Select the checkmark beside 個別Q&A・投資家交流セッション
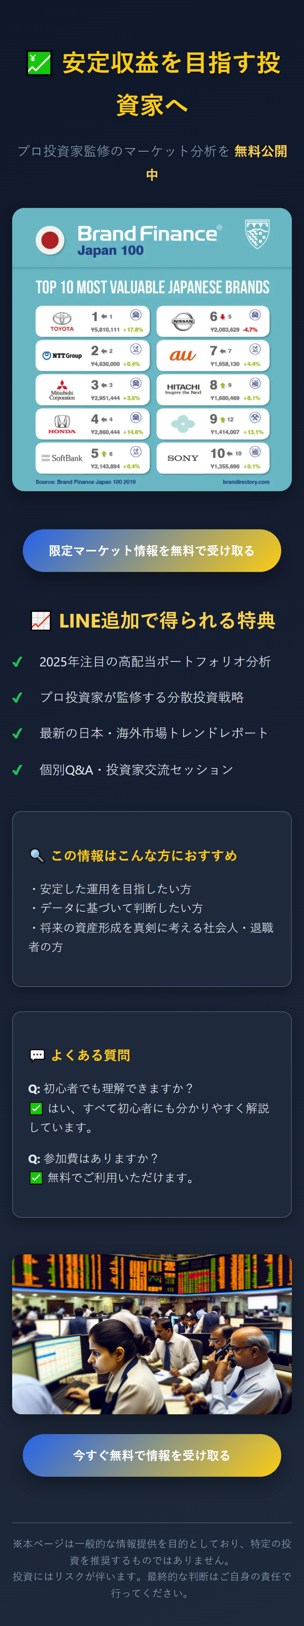This screenshot has height=1626, width=304. pyautogui.click(x=18, y=769)
